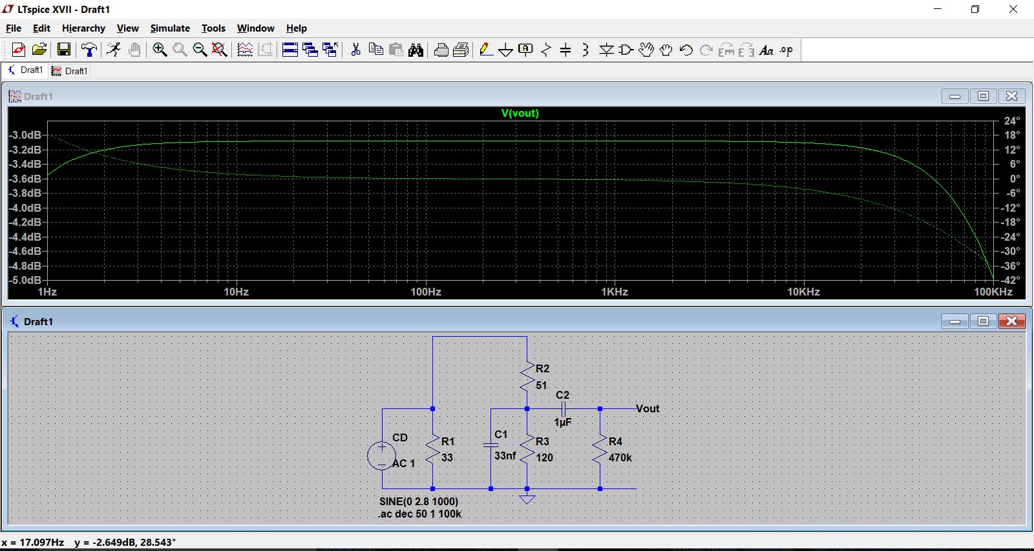Run the simulation with the running man icon

point(114,50)
